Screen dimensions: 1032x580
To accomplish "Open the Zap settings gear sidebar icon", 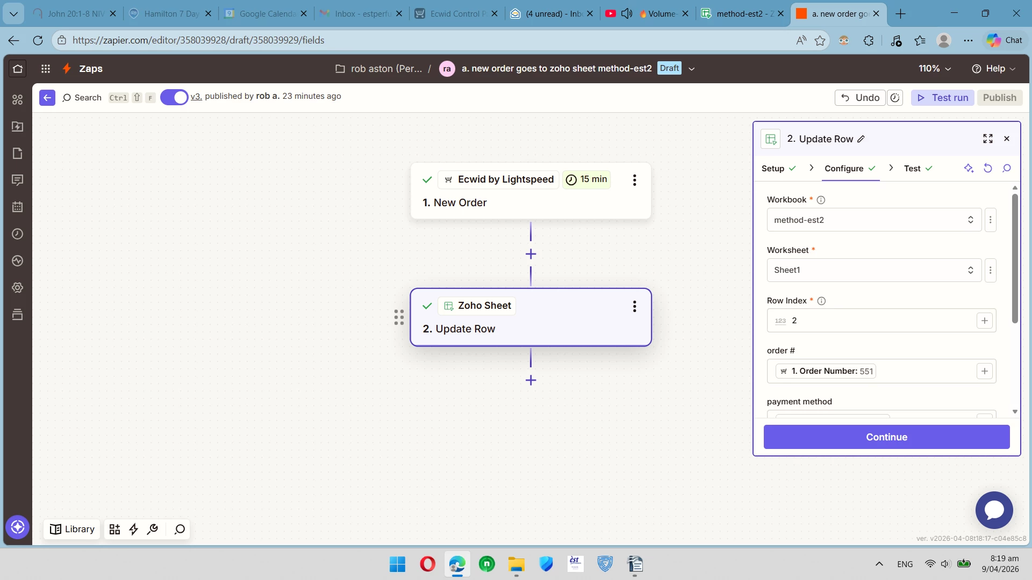I will tap(18, 288).
